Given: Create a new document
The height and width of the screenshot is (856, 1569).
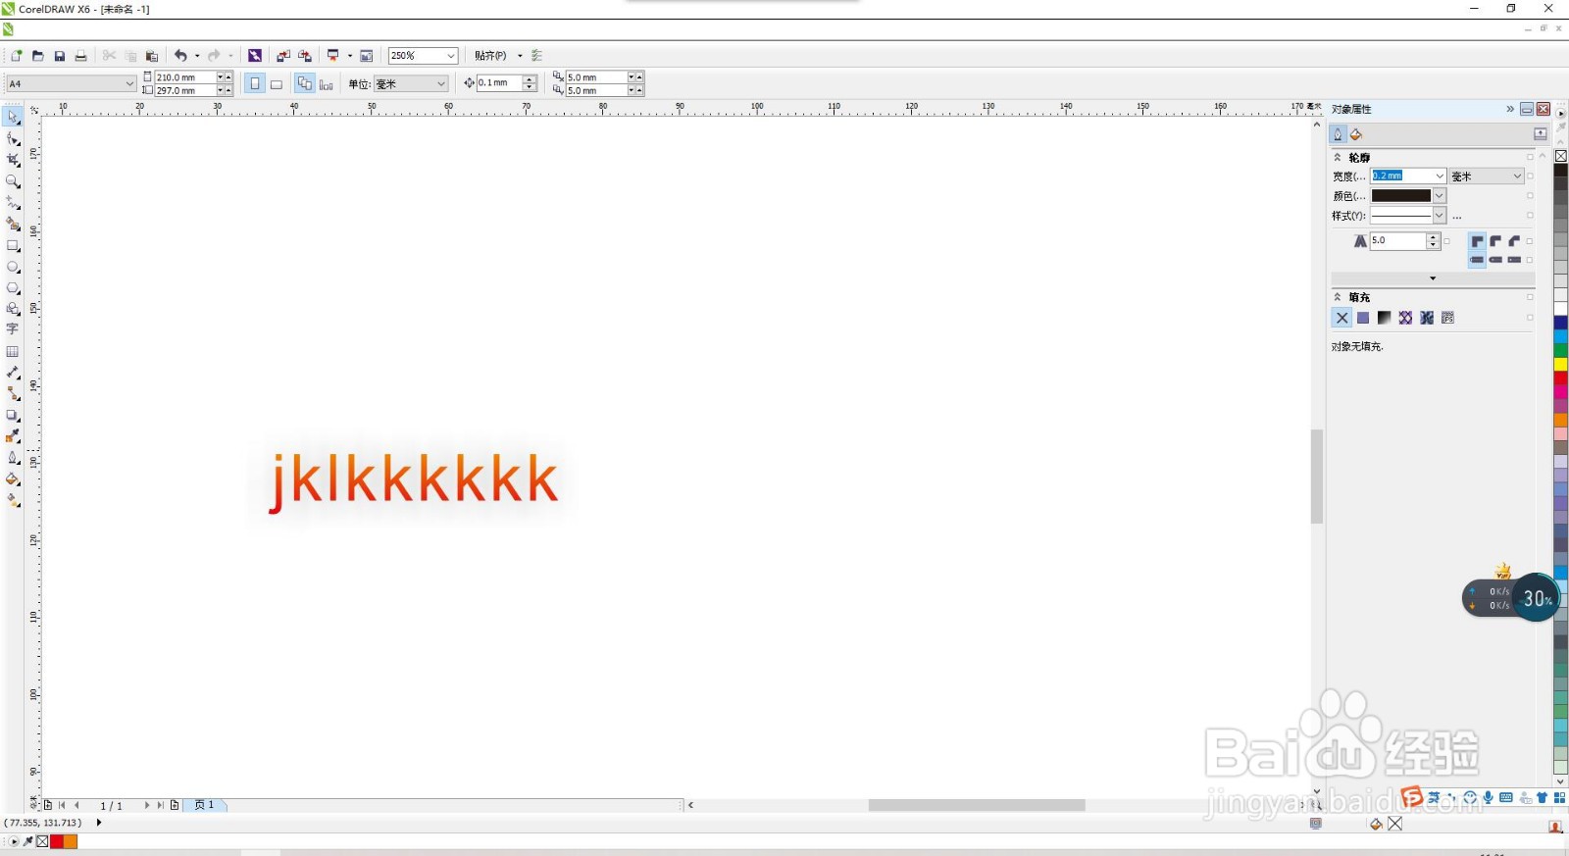Looking at the screenshot, I should (x=16, y=56).
